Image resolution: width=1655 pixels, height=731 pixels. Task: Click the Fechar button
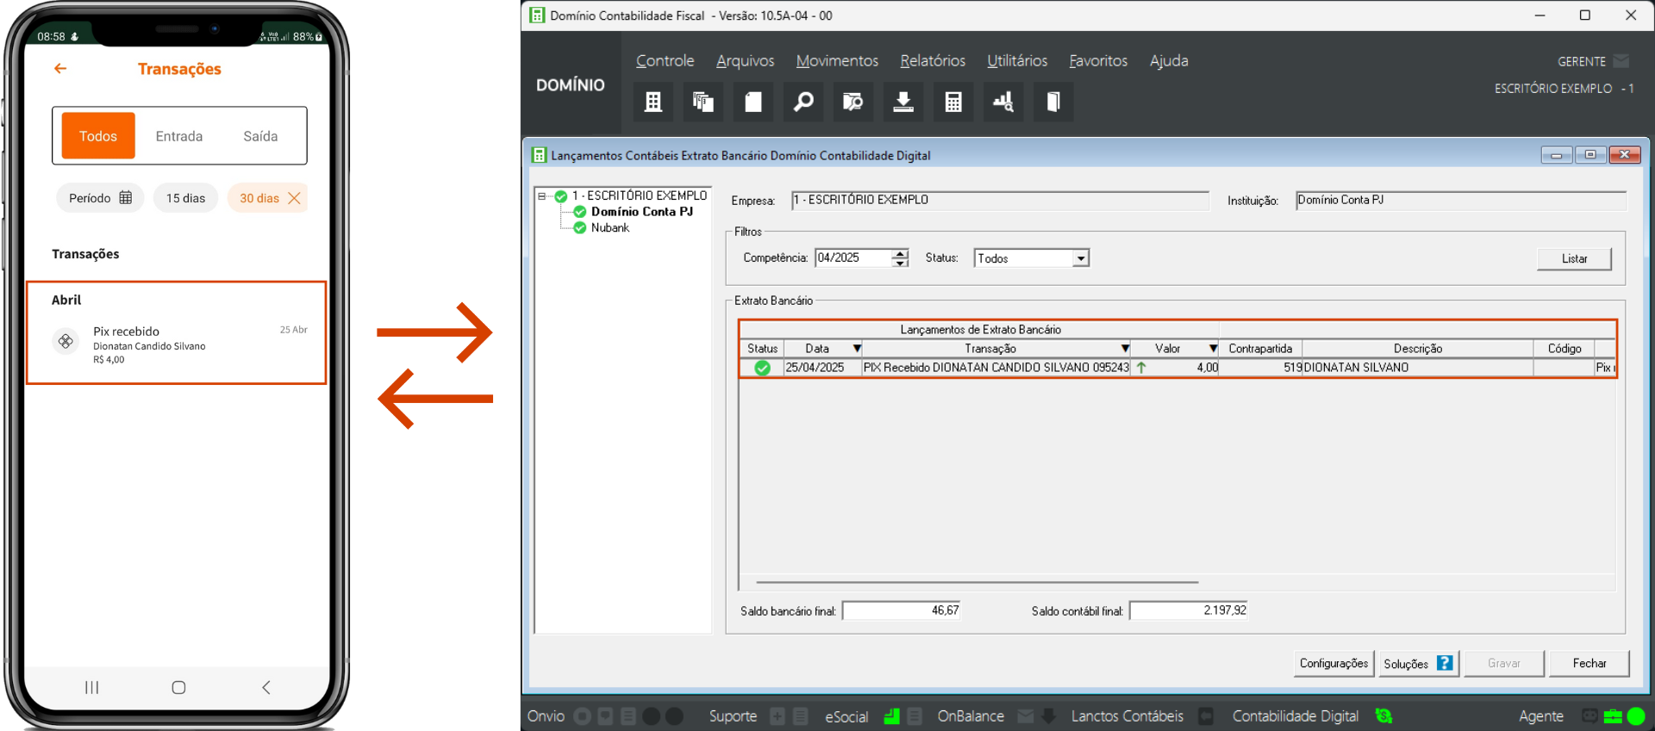(x=1589, y=663)
